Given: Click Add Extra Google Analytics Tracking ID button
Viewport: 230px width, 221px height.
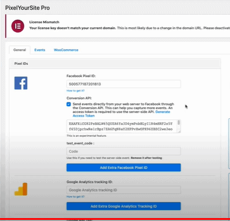Looking at the screenshot, I should tap(124, 206).
